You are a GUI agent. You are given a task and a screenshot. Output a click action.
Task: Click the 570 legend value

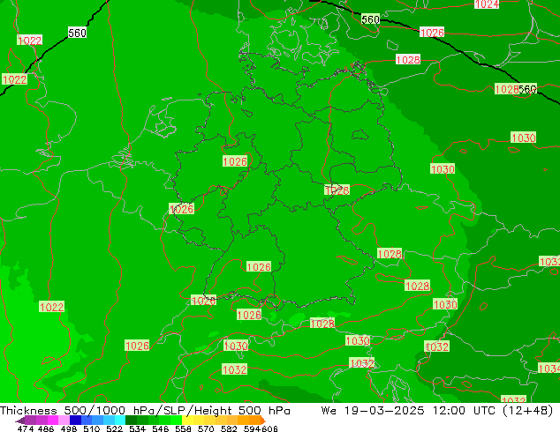click(x=206, y=428)
